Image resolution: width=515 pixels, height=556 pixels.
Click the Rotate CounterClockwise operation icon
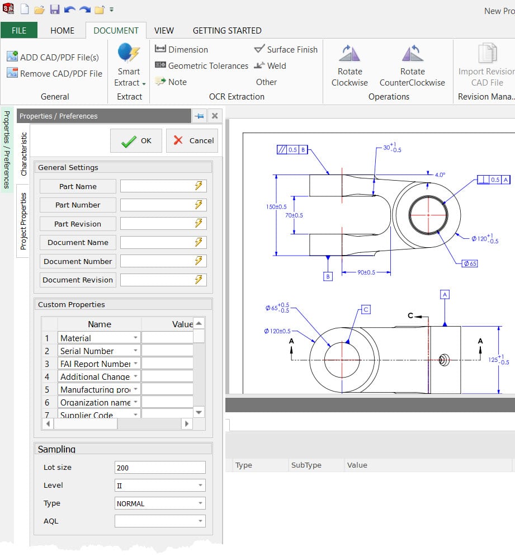tap(412, 55)
